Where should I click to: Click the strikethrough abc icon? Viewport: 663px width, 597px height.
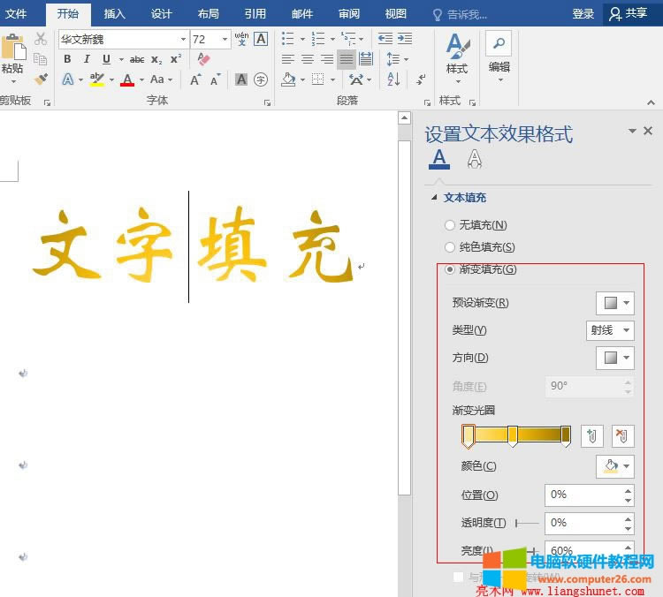(x=137, y=59)
